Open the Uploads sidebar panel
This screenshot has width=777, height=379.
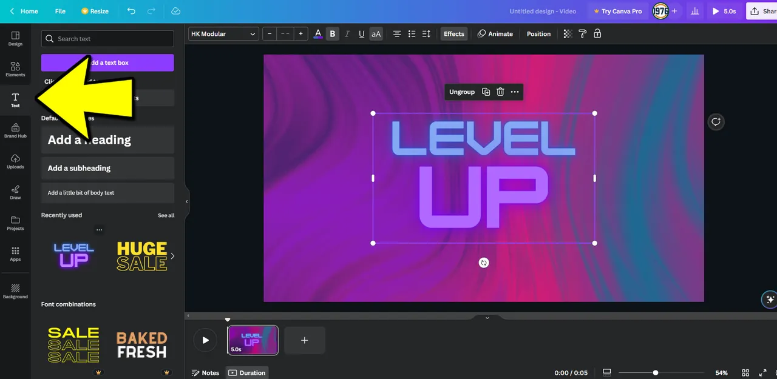point(15,161)
